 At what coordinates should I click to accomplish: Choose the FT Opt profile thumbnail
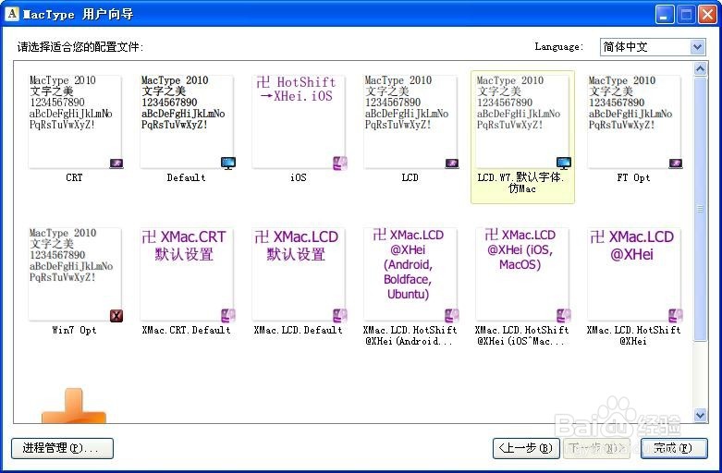pos(634,121)
